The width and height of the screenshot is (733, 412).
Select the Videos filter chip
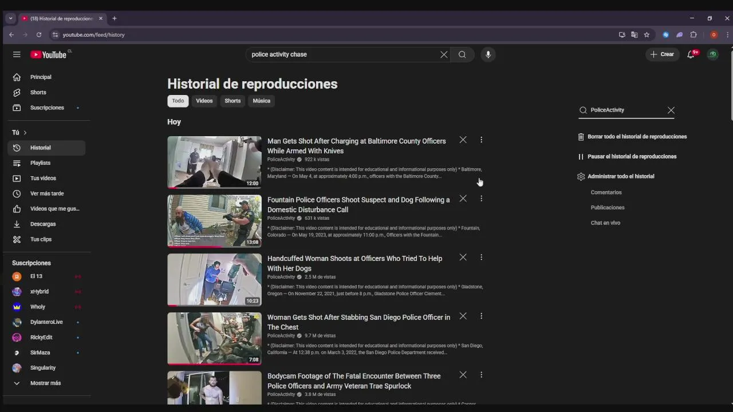click(x=204, y=101)
